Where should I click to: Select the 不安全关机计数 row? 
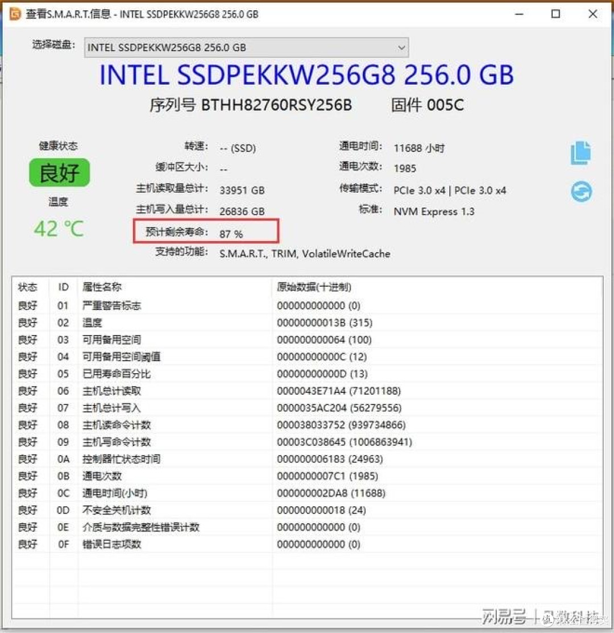(x=308, y=510)
